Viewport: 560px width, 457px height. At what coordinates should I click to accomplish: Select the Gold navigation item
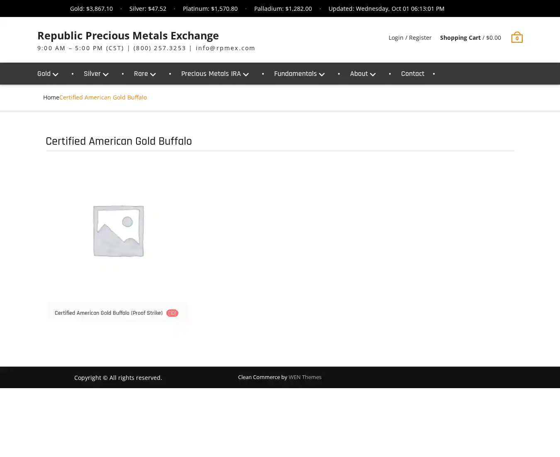tap(44, 74)
